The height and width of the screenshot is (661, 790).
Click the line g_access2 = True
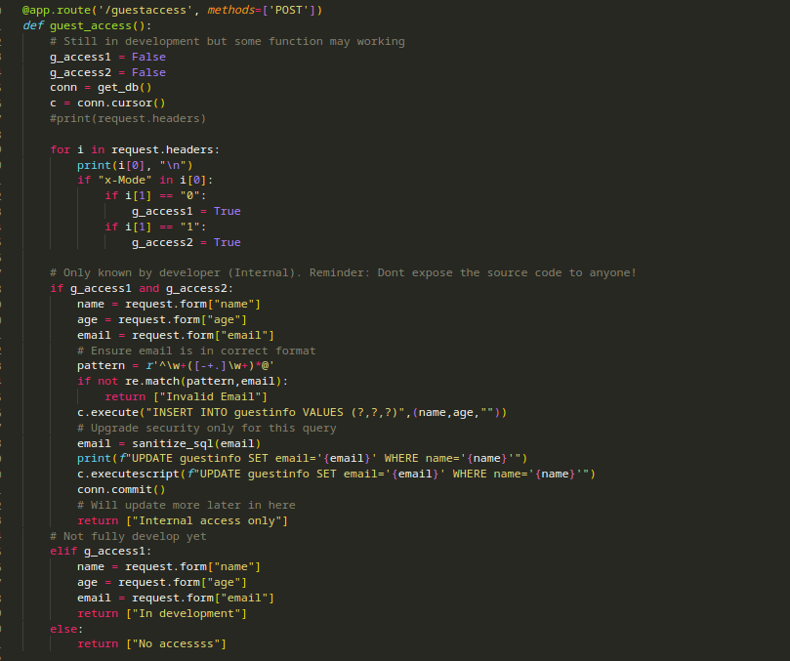pyautogui.click(x=186, y=243)
